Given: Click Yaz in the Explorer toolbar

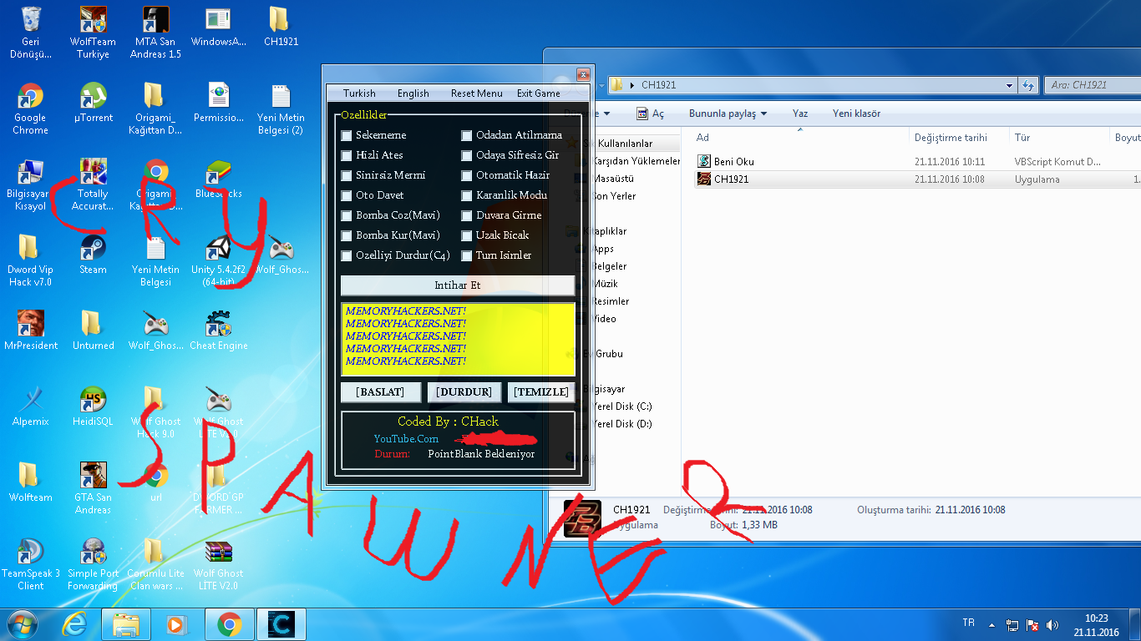Looking at the screenshot, I should point(800,114).
